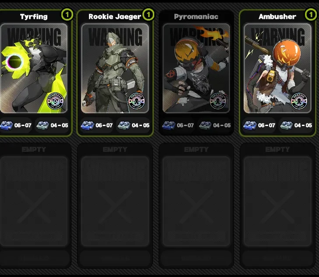Select the Ambusher card portrait
The height and width of the screenshot is (277, 319).
coord(277,68)
